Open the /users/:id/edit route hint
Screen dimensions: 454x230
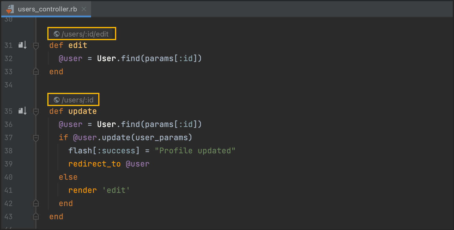pos(85,34)
